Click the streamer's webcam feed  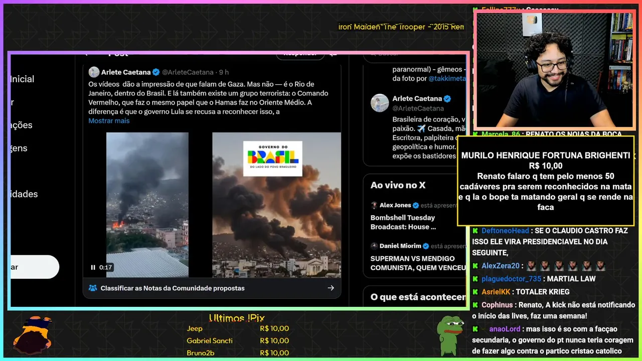[x=555, y=70]
